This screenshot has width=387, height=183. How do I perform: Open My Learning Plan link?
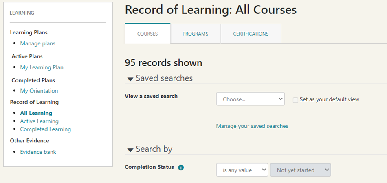[42, 67]
